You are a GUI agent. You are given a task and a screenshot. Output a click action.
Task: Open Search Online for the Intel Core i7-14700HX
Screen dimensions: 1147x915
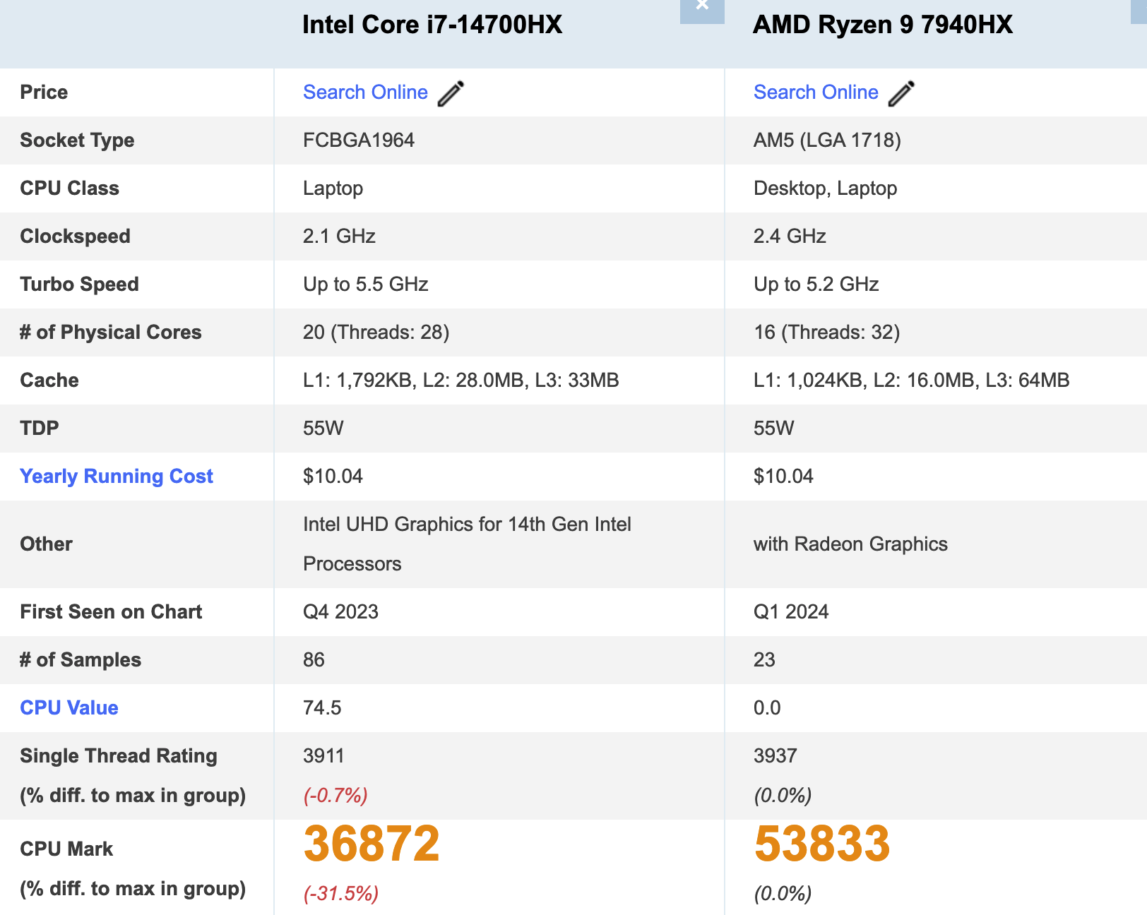pyautogui.click(x=364, y=92)
